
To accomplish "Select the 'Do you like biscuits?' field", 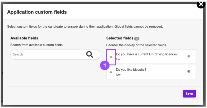I will [x=131, y=70].
